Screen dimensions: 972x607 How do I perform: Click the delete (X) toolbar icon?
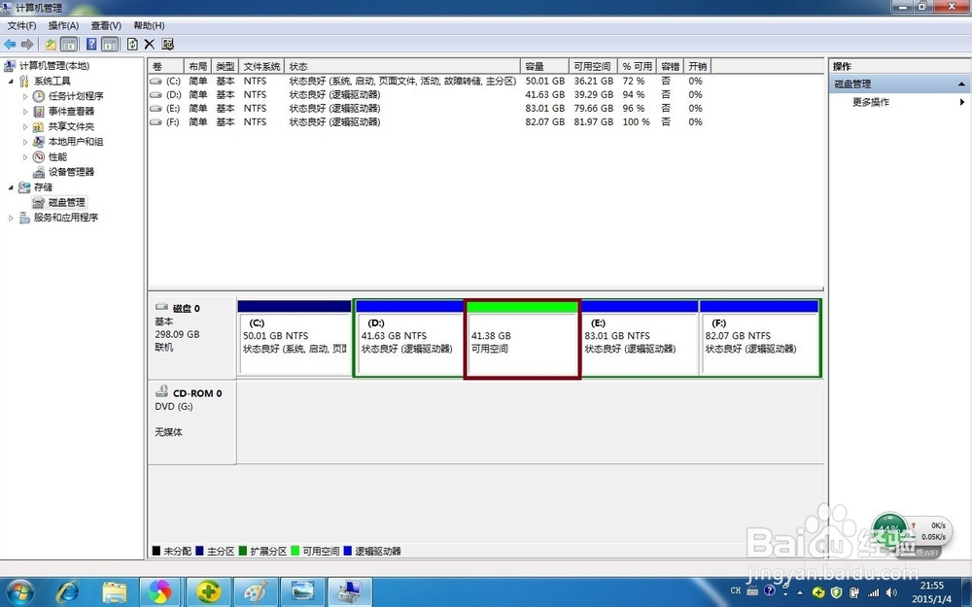pos(149,44)
